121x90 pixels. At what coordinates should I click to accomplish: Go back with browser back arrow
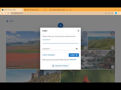pyautogui.click(x=2, y=13)
